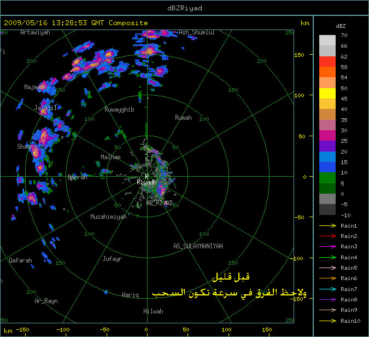This screenshot has width=369, height=337.
Task: Click the AR_RIYAD location label
Action: pyautogui.click(x=159, y=203)
